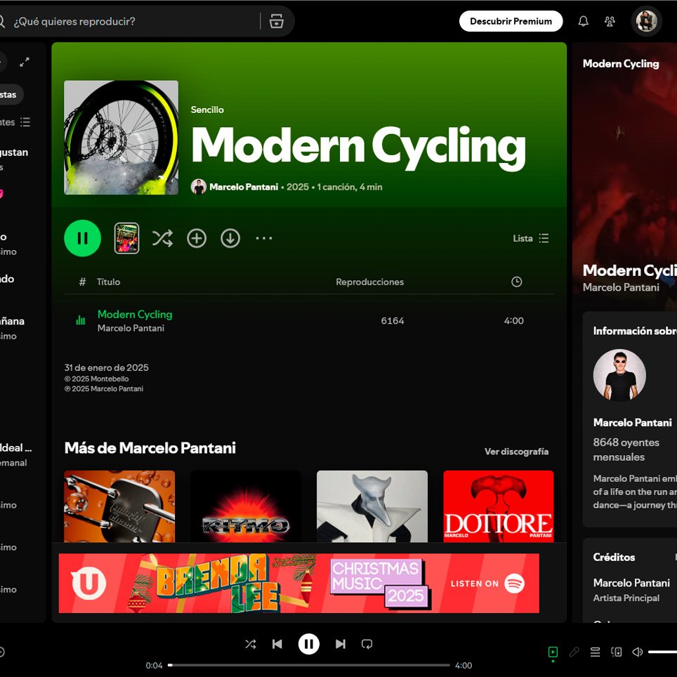Click the Reproducciones column header
This screenshot has width=677, height=677.
pyautogui.click(x=369, y=282)
